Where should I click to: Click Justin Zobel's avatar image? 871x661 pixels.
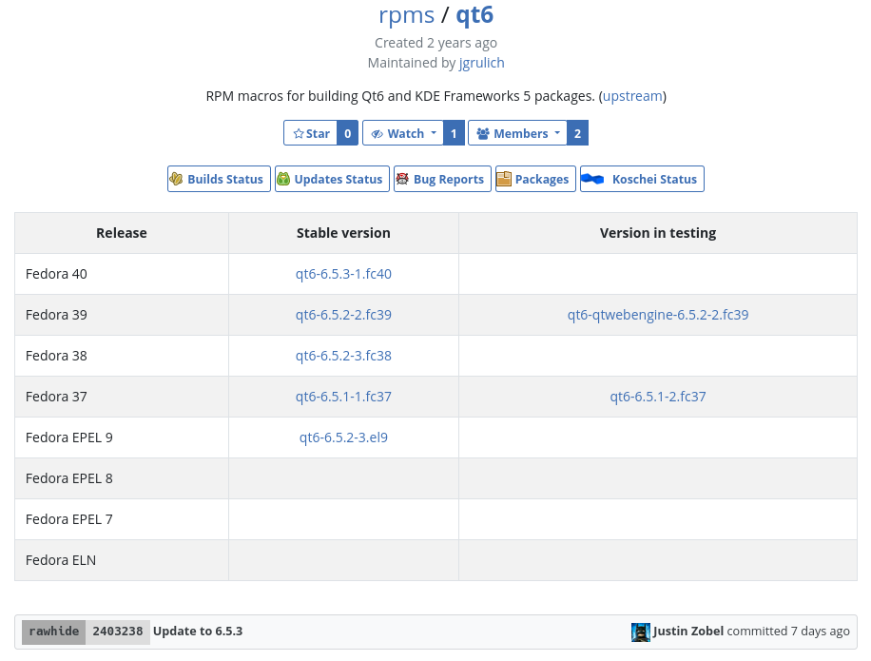click(641, 632)
